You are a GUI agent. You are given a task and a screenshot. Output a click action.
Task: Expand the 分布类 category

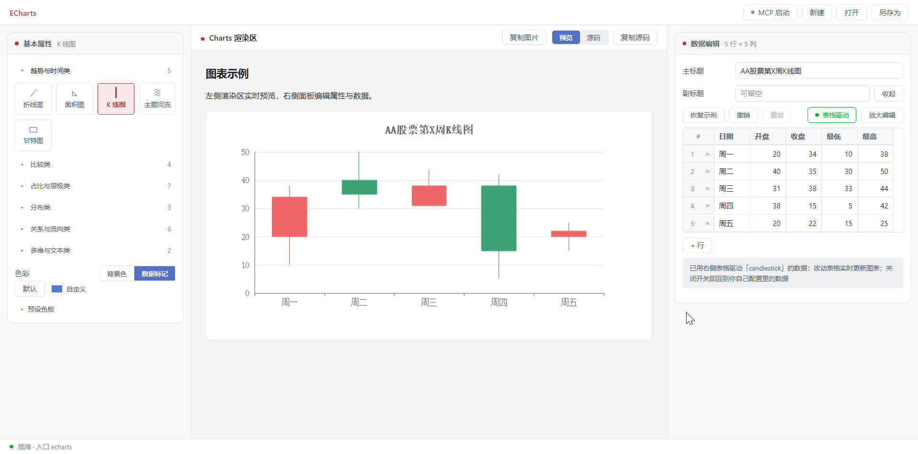click(96, 207)
